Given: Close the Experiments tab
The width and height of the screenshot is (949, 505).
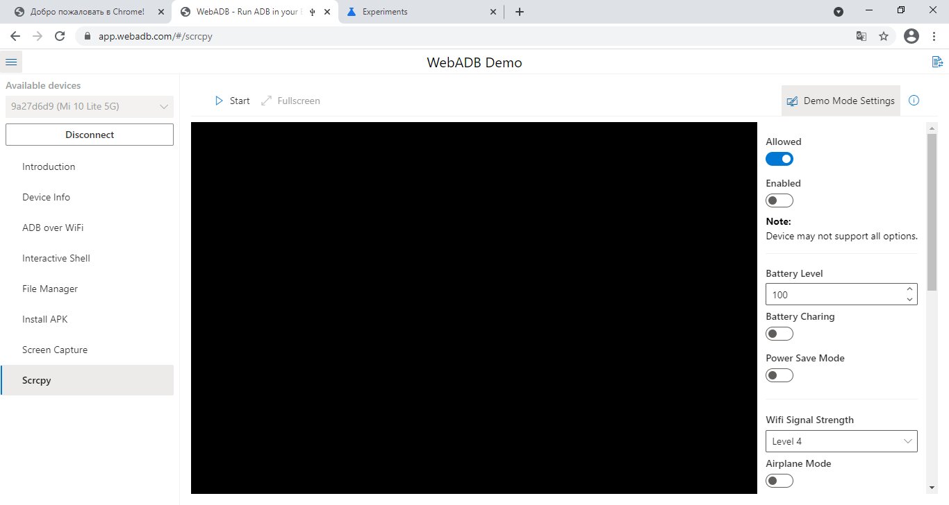Looking at the screenshot, I should coord(494,12).
